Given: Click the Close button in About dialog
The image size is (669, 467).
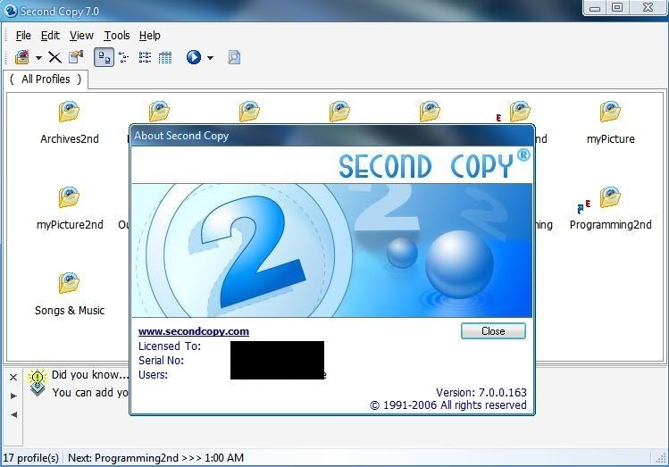Looking at the screenshot, I should pyautogui.click(x=493, y=331).
